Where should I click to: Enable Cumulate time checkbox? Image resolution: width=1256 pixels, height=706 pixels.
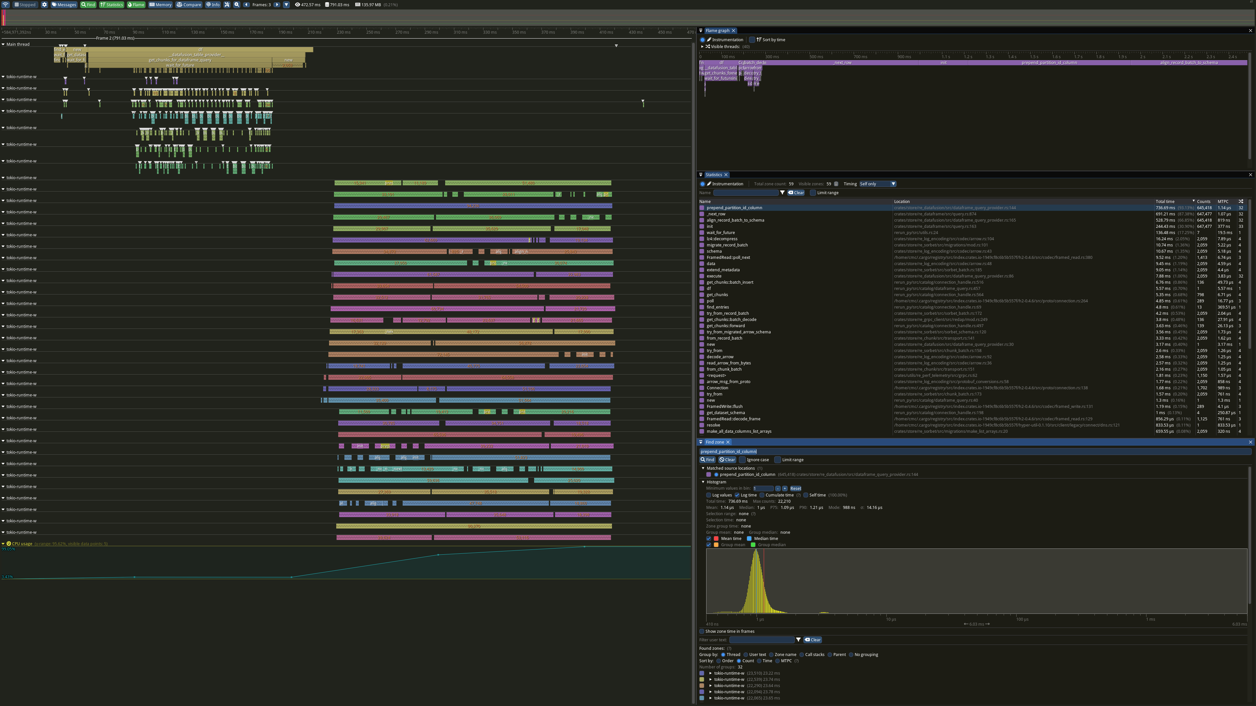762,495
